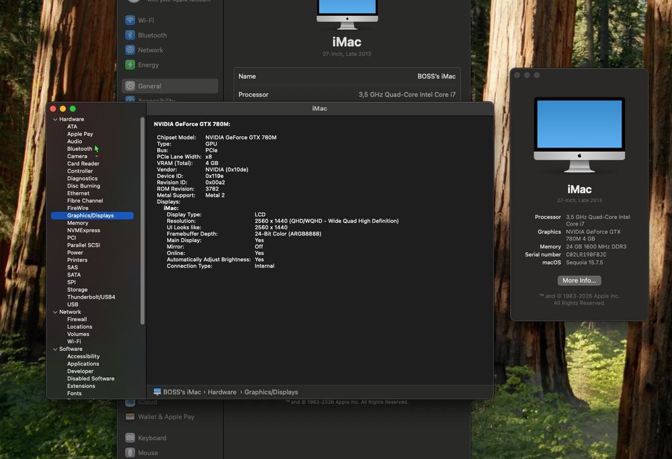Select Firewall under Network section
Image resolution: width=672 pixels, height=459 pixels.
(77, 319)
